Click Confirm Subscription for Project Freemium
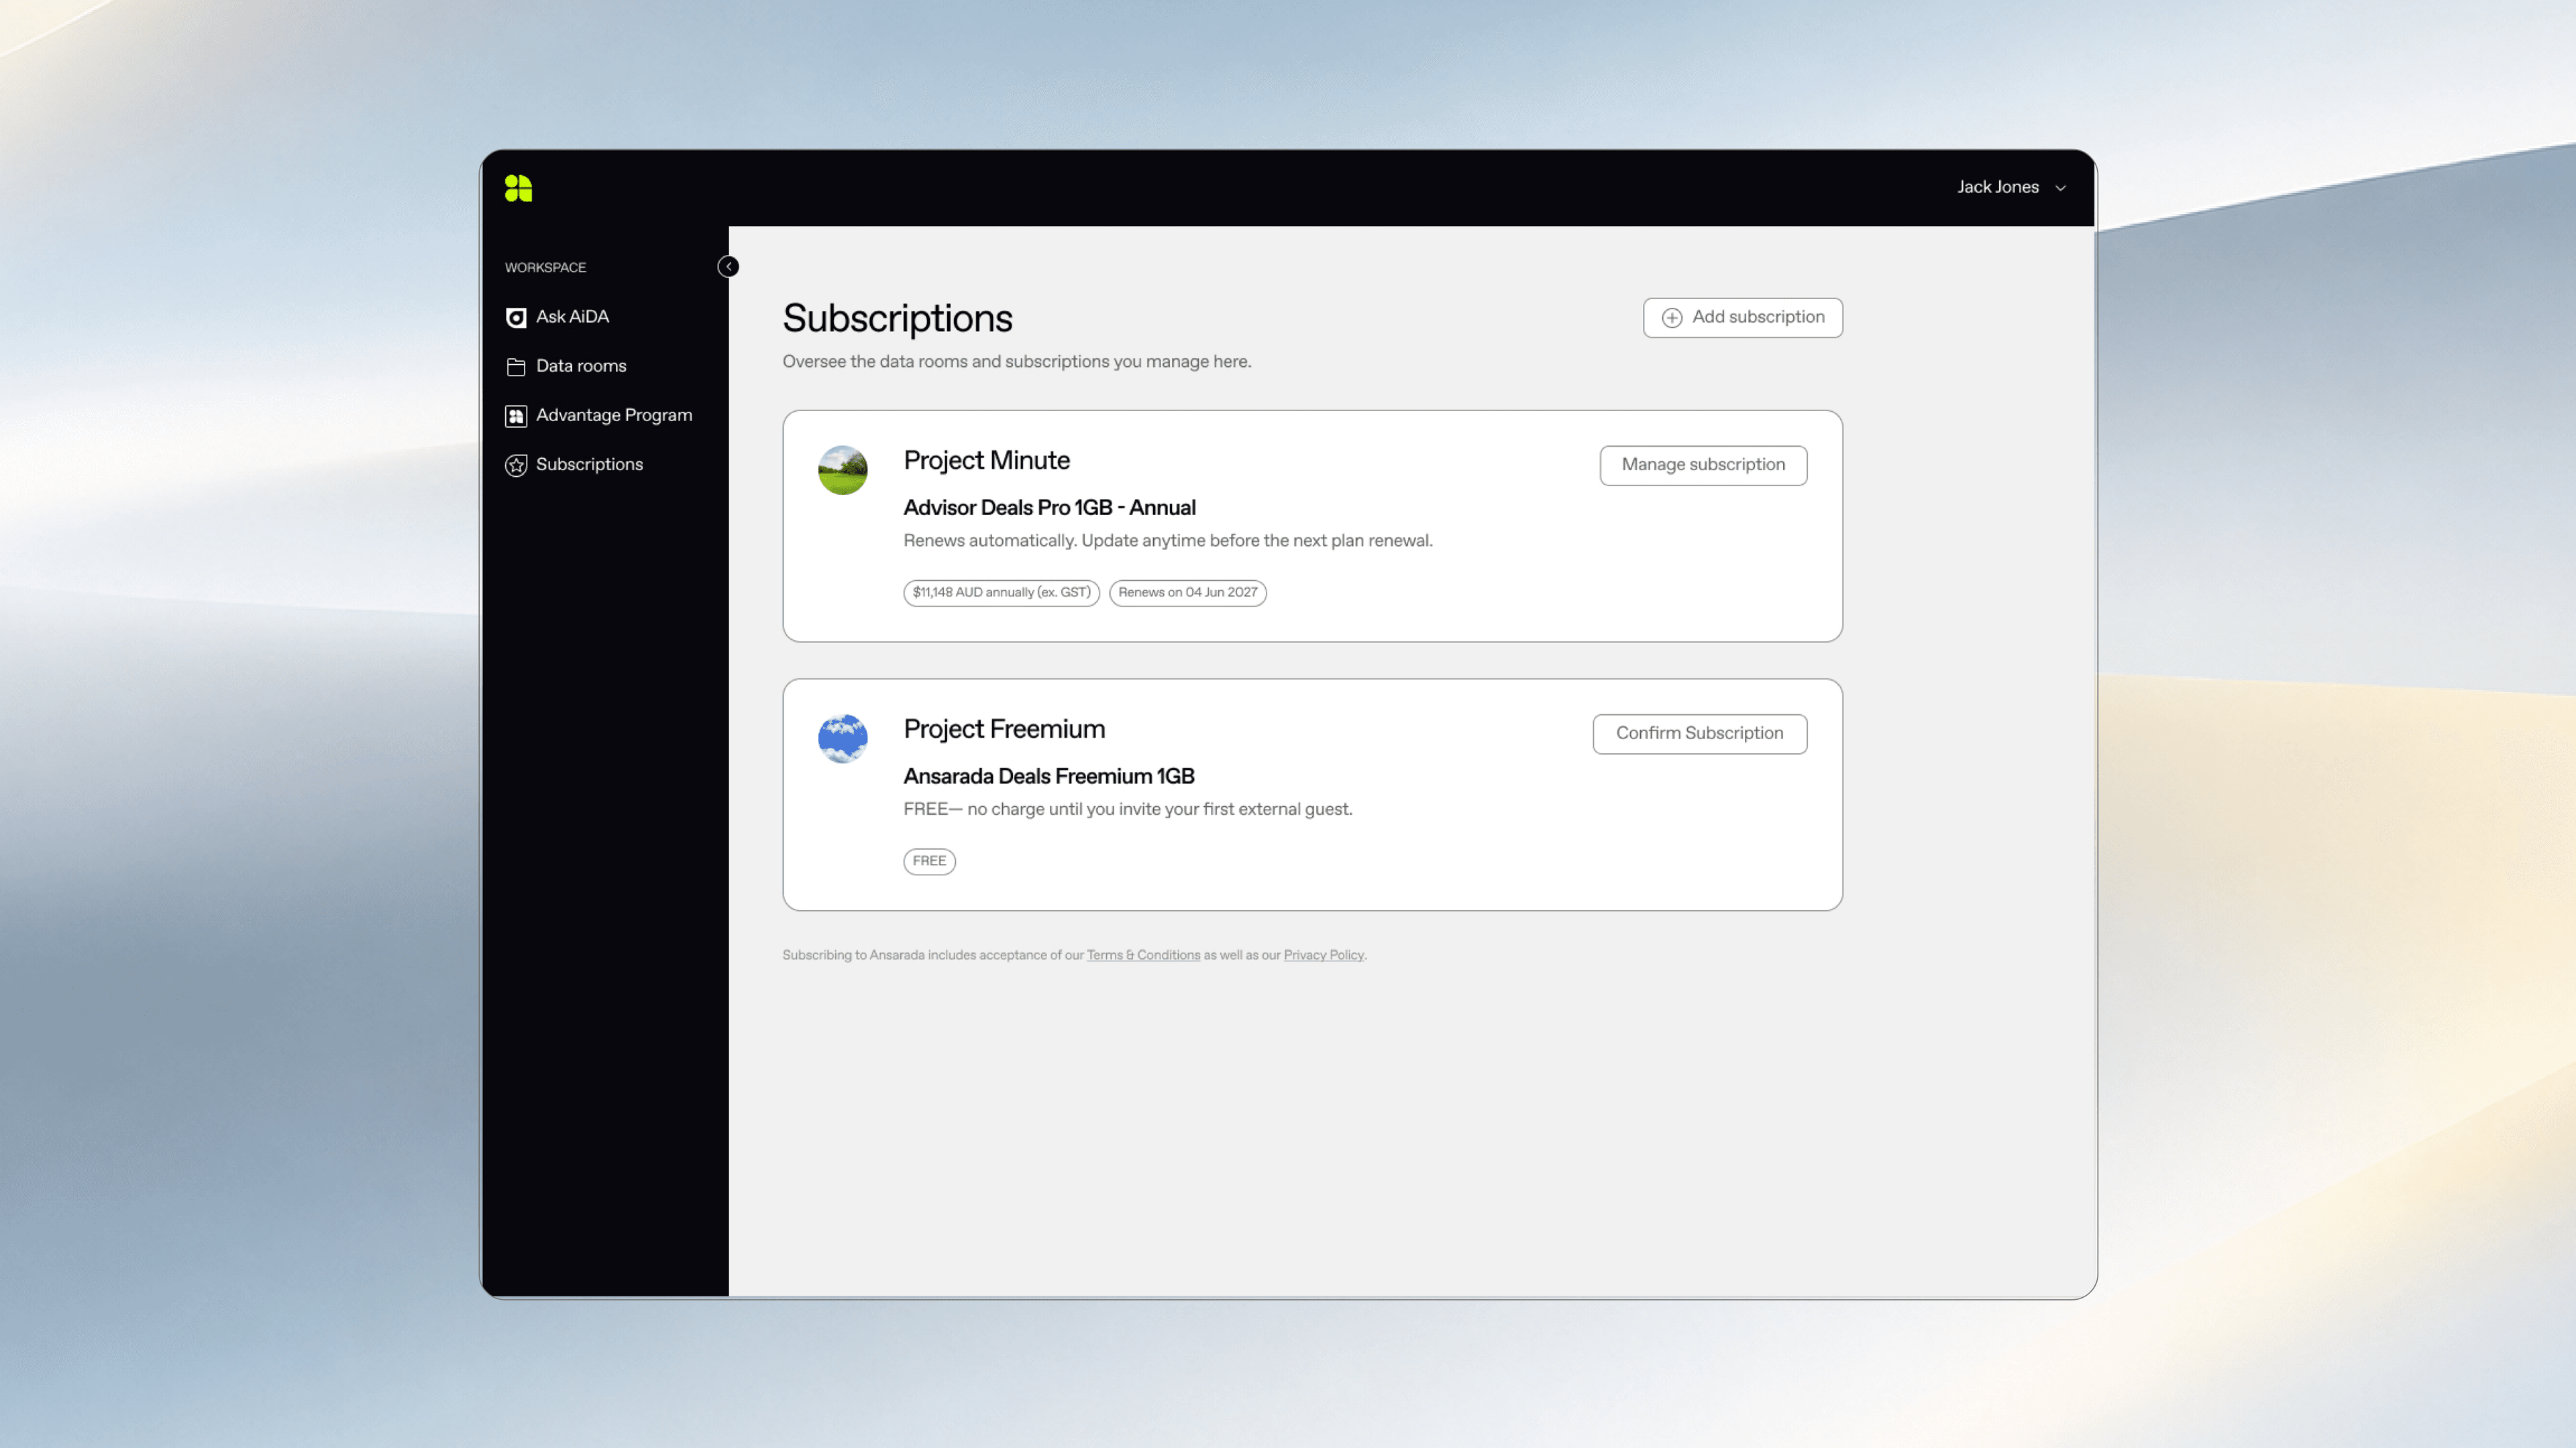 [1699, 733]
